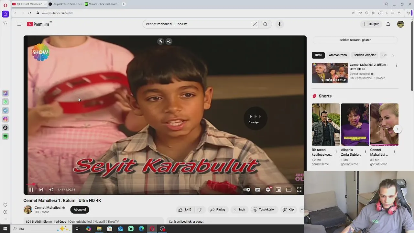Switch to Dizipal Prens browser tab
The height and width of the screenshot is (233, 414).
[65, 4]
